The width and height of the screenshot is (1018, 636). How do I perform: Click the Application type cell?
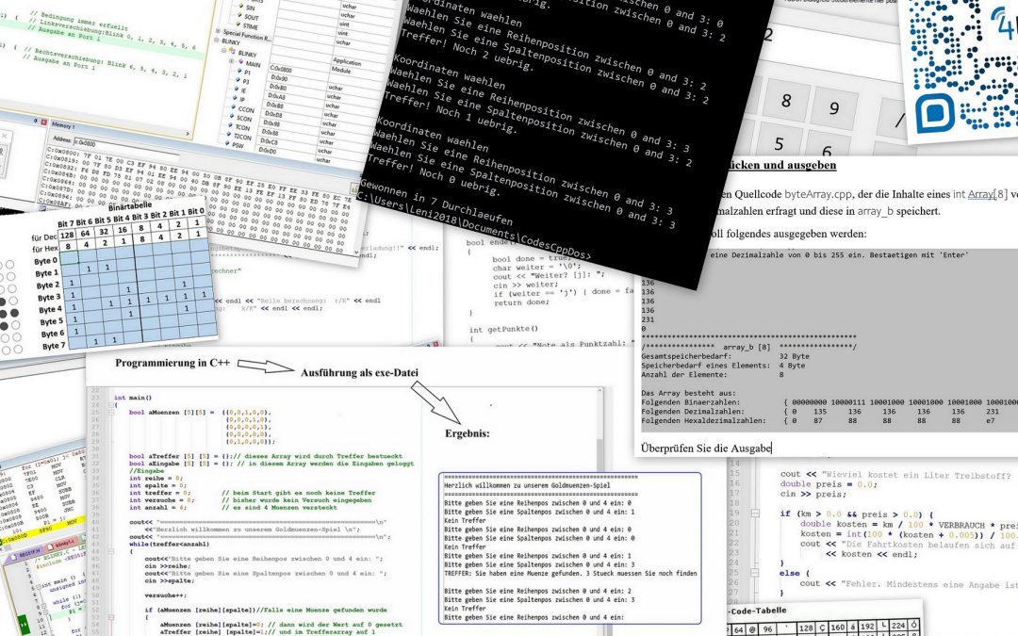click(347, 61)
